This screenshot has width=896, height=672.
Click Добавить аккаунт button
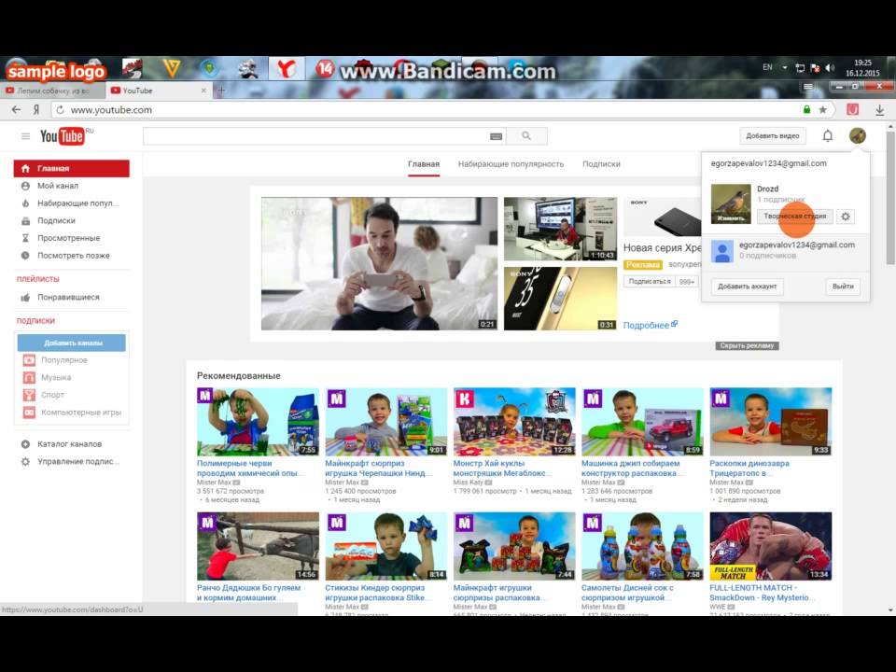(747, 287)
